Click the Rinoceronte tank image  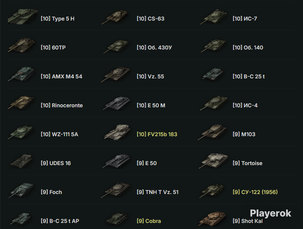point(21,103)
